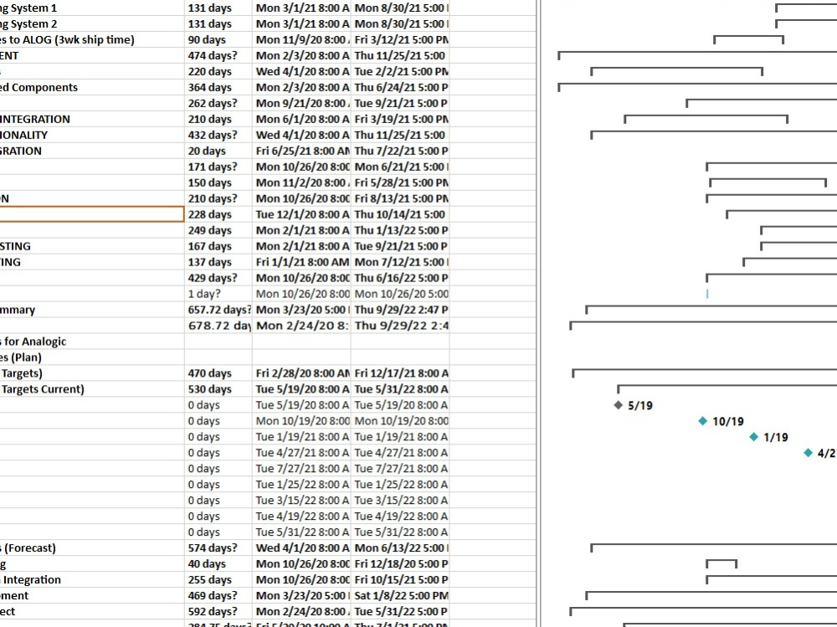The height and width of the screenshot is (627, 837).
Task: Select finish date Sat 1/8/22 5:00 PM
Action: click(x=402, y=596)
